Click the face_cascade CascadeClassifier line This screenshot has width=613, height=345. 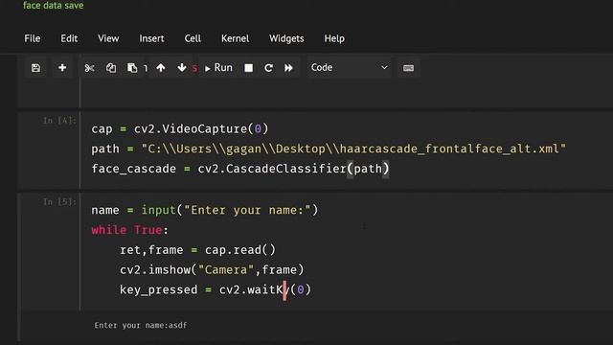[x=240, y=169]
